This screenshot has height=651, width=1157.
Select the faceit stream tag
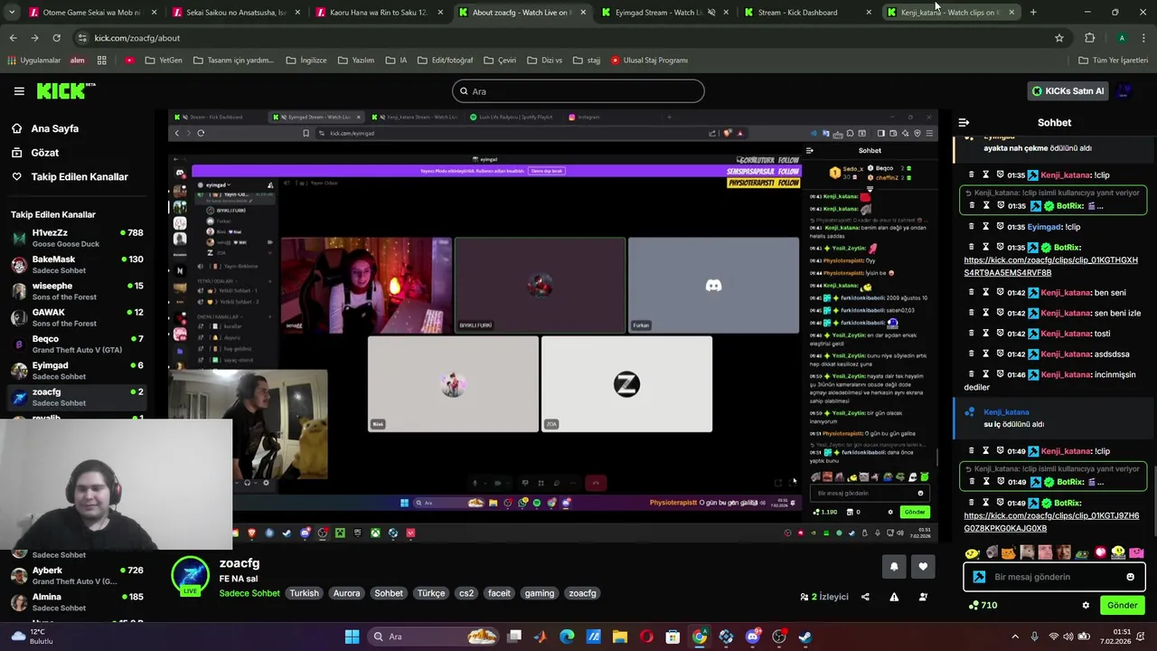pos(499,593)
